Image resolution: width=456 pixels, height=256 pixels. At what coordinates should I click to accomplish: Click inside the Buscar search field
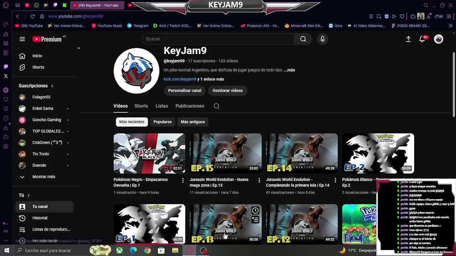pyautogui.click(x=218, y=39)
